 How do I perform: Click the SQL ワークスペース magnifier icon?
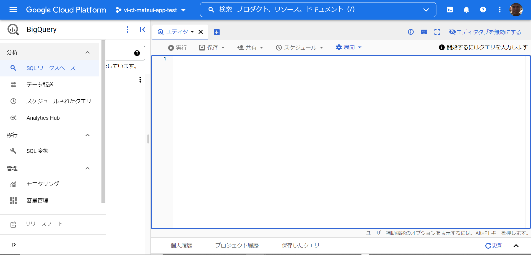pos(13,68)
